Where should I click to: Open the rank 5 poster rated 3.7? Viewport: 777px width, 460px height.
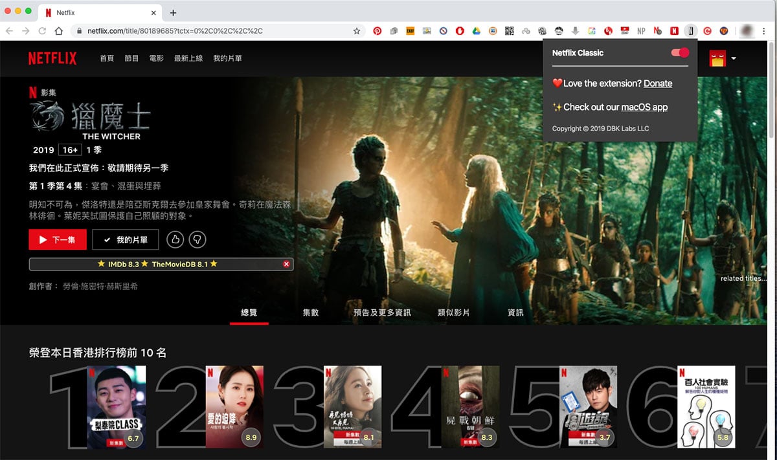point(588,407)
